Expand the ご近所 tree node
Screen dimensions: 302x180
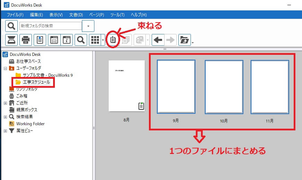click(5, 103)
